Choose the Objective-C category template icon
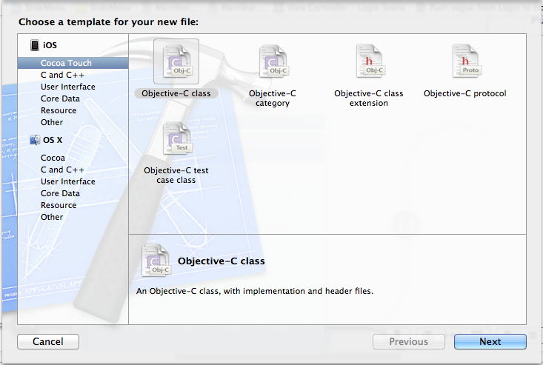Viewport: 543px width, 365px height. 272,61
